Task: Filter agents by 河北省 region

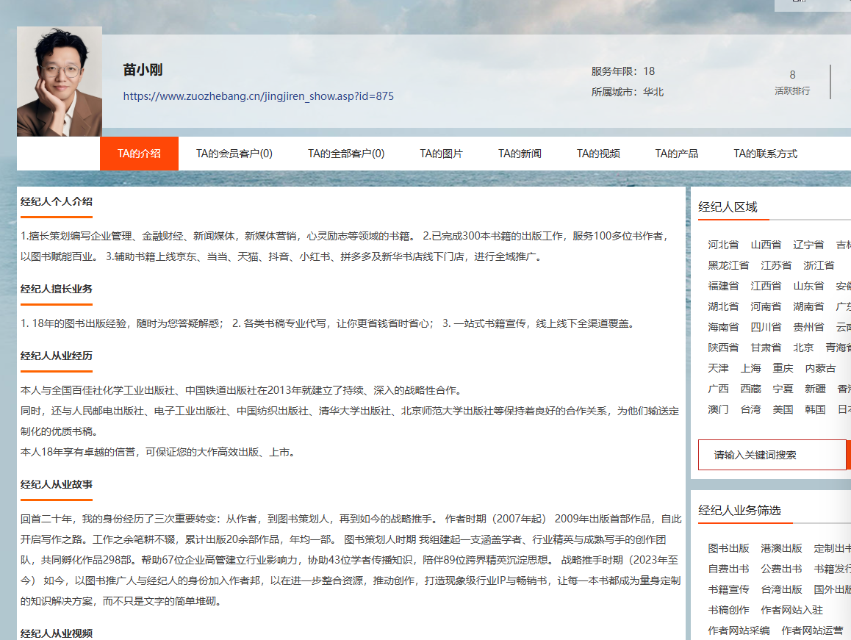Action: pos(723,245)
